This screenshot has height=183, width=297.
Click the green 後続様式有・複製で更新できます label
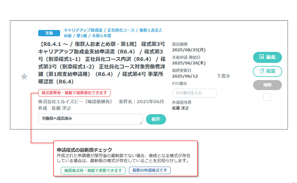tap(93, 171)
